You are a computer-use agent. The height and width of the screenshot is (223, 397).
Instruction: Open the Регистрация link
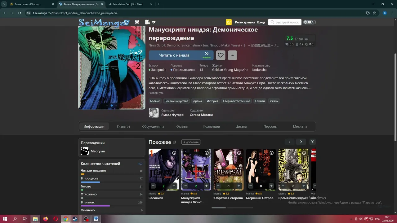point(245,22)
